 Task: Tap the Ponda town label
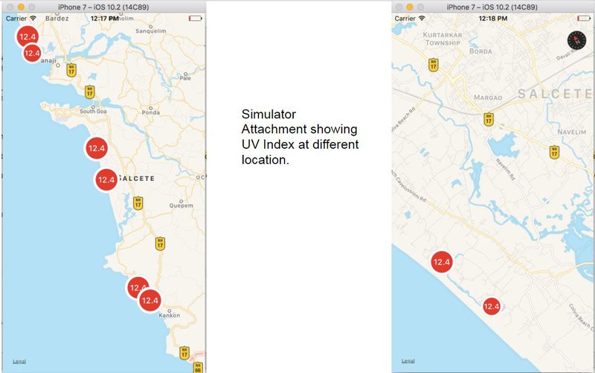coord(150,112)
